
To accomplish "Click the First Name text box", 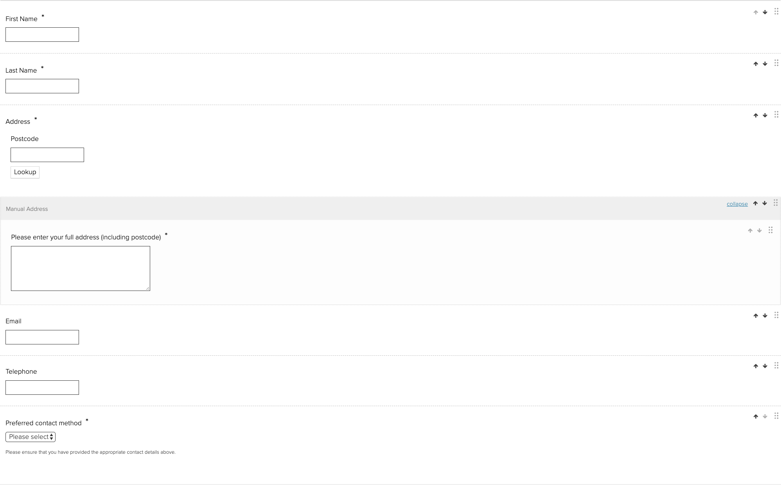I will click(x=42, y=35).
